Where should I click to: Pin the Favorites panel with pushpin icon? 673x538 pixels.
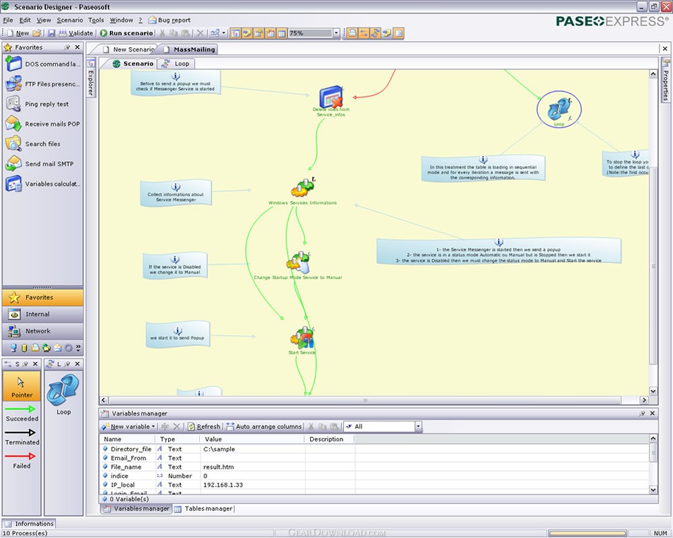click(x=67, y=47)
